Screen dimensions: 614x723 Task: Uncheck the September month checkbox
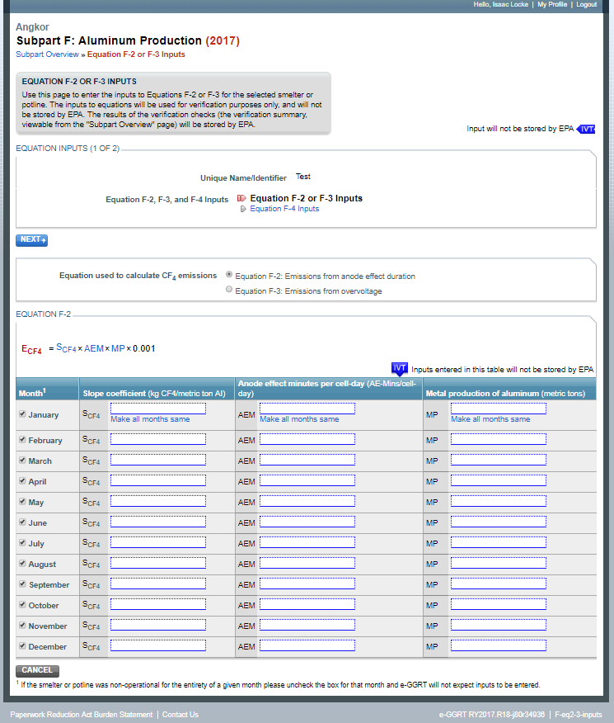click(x=22, y=584)
